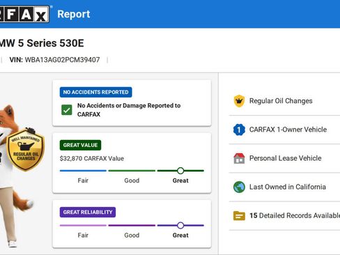Click the Great label under value scale

point(180,180)
